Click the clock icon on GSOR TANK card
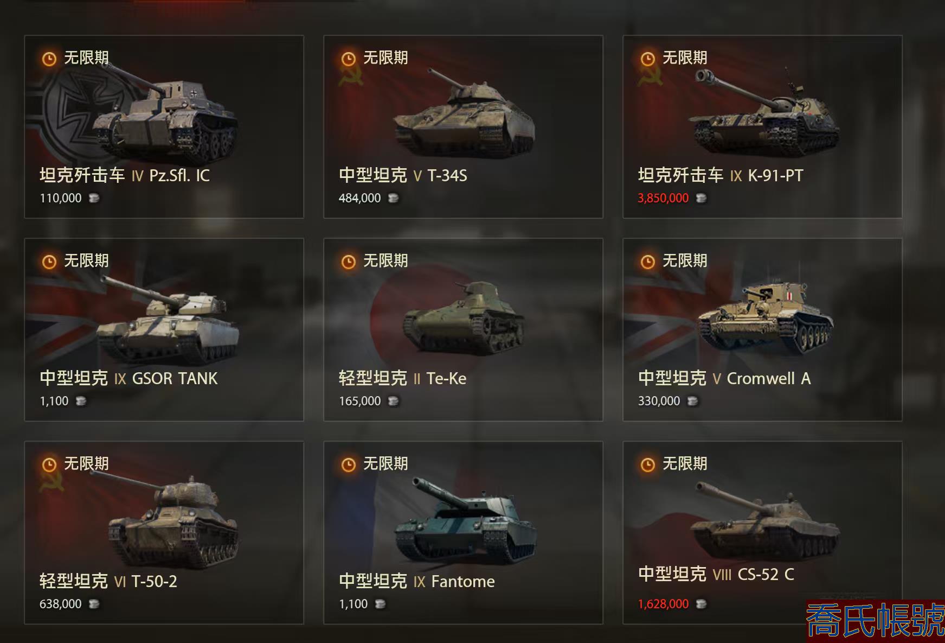Viewport: 945px width, 643px height. (49, 262)
